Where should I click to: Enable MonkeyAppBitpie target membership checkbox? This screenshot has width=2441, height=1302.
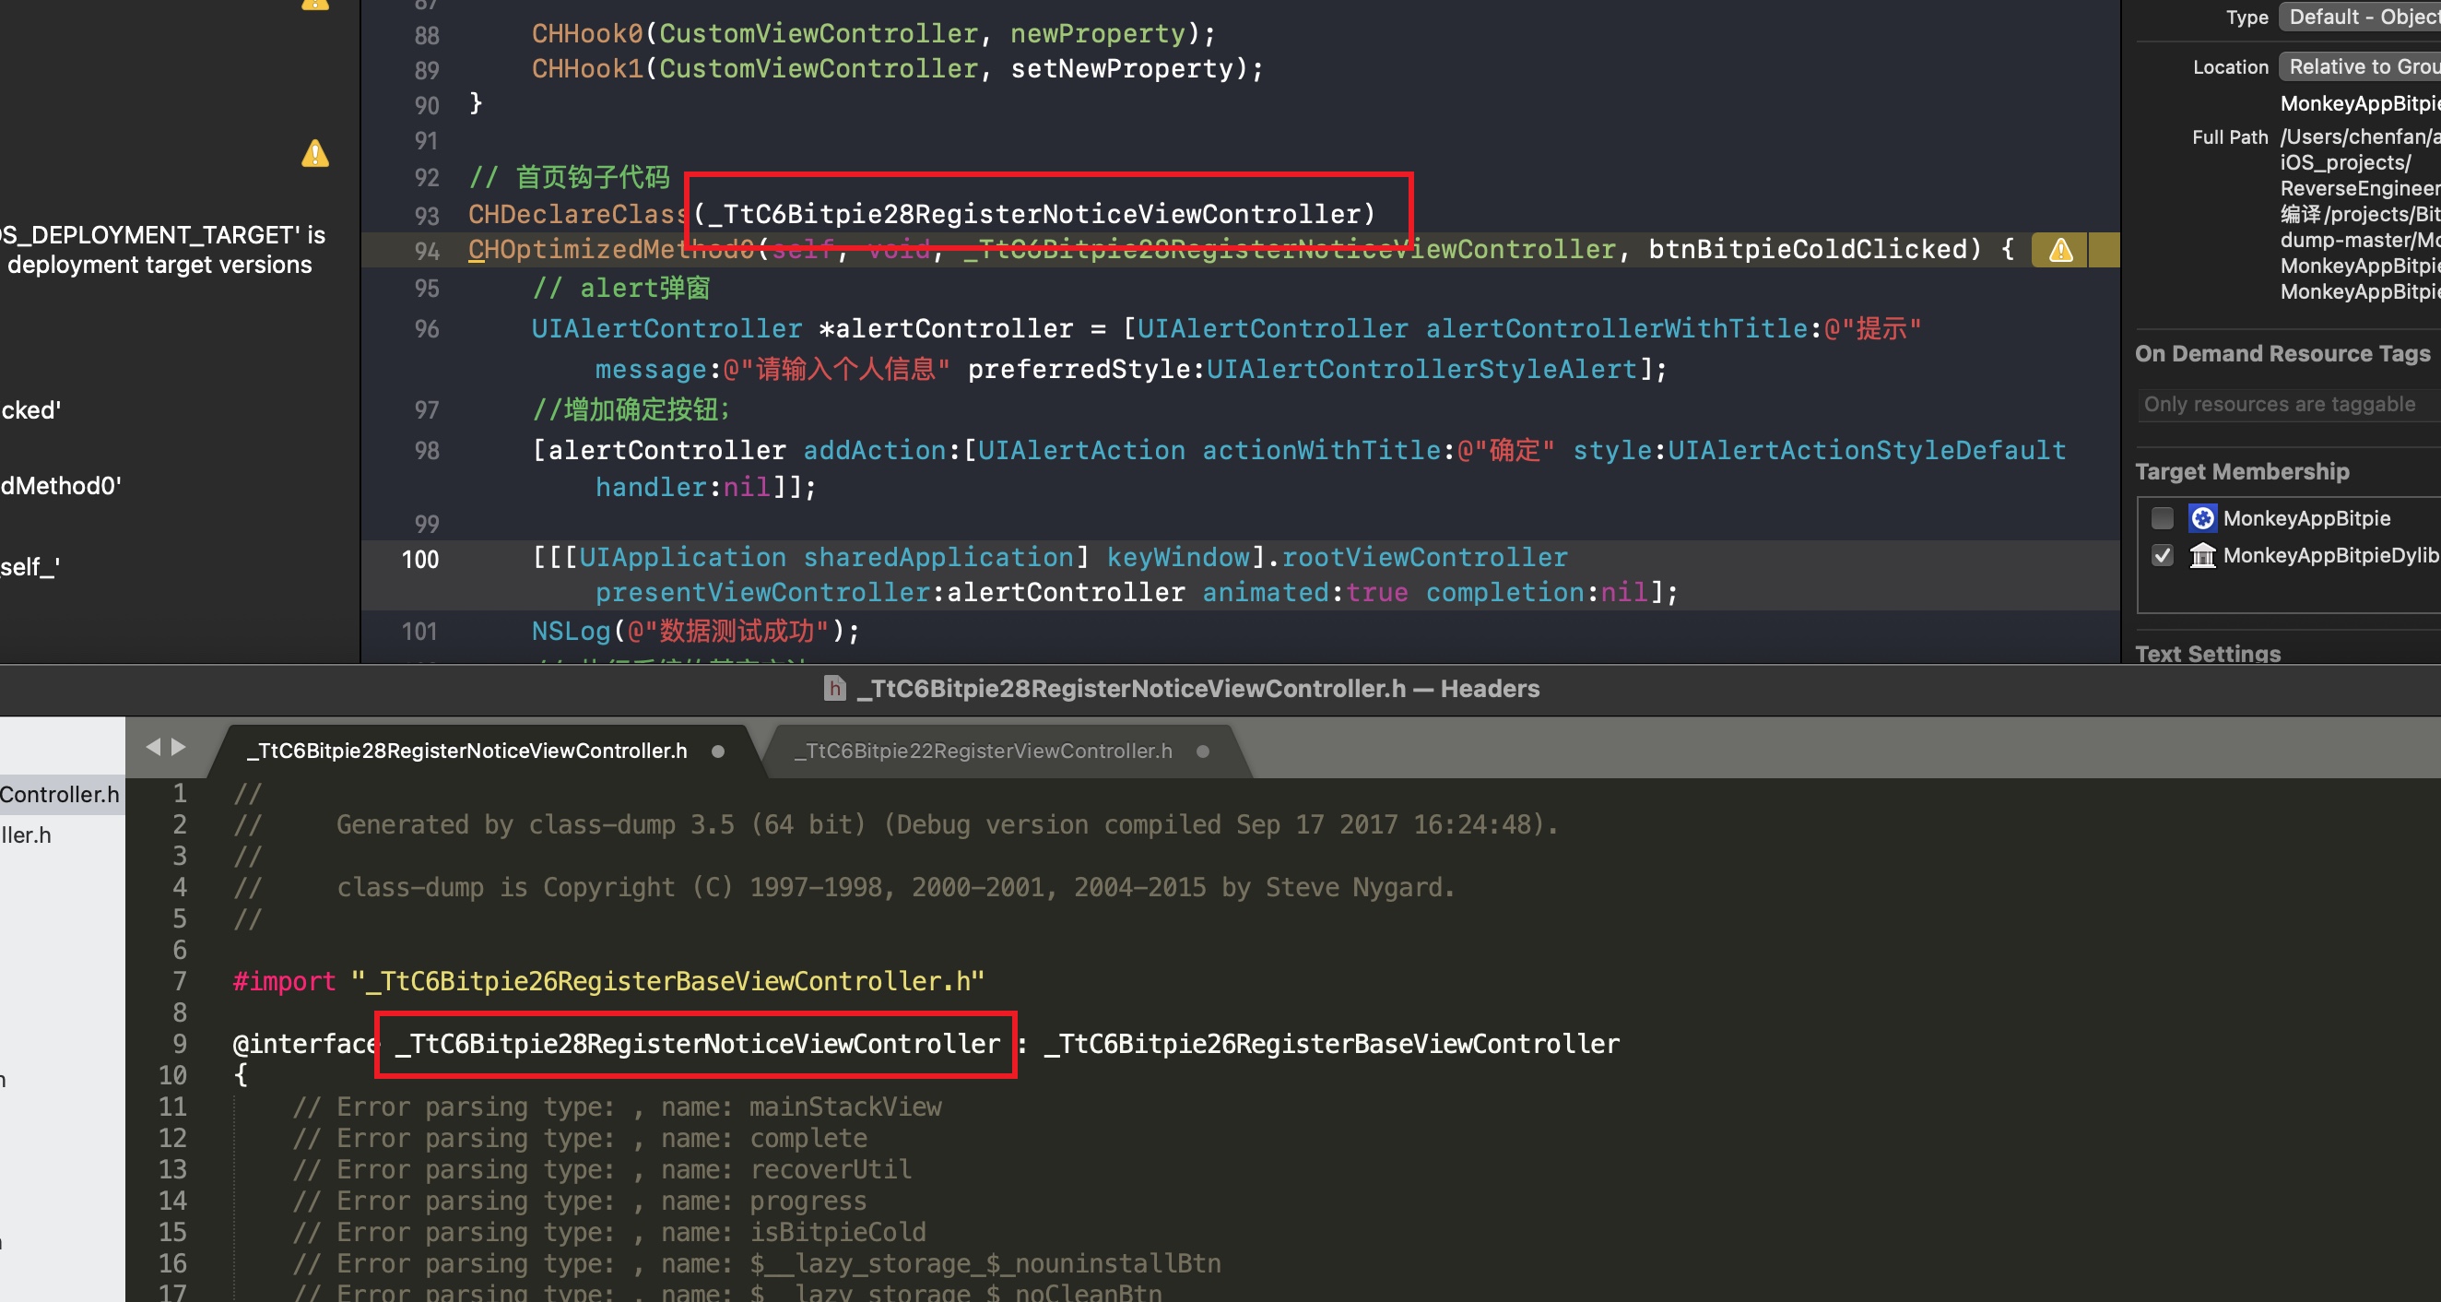[2162, 518]
